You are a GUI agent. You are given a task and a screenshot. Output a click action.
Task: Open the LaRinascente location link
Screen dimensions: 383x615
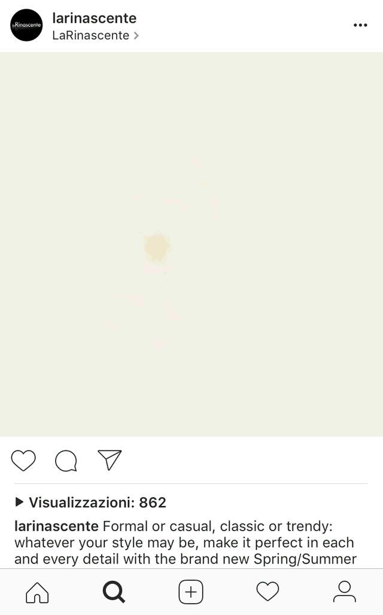(x=90, y=35)
